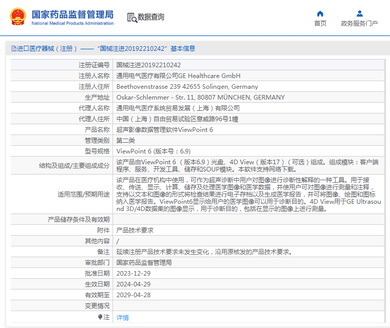The height and width of the screenshot is (328, 390).
Task: Click the 注册人住所 label
Action: click(94, 87)
